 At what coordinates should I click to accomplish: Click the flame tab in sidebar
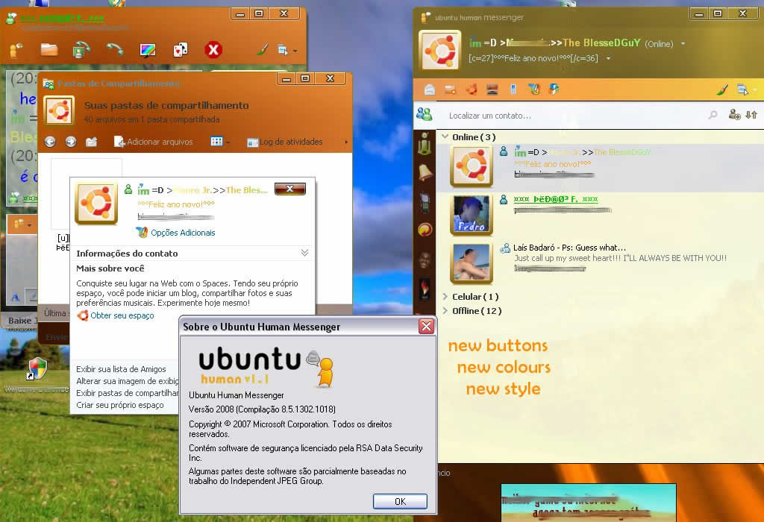point(425,289)
